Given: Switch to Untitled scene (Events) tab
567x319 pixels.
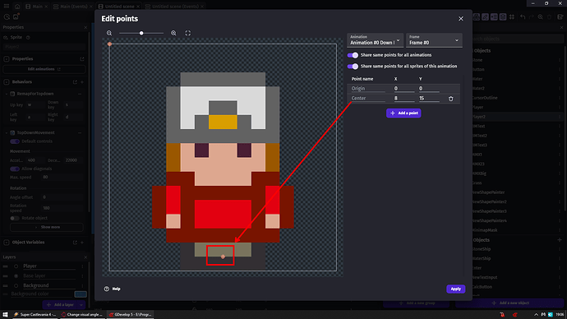Looking at the screenshot, I should coord(175,7).
